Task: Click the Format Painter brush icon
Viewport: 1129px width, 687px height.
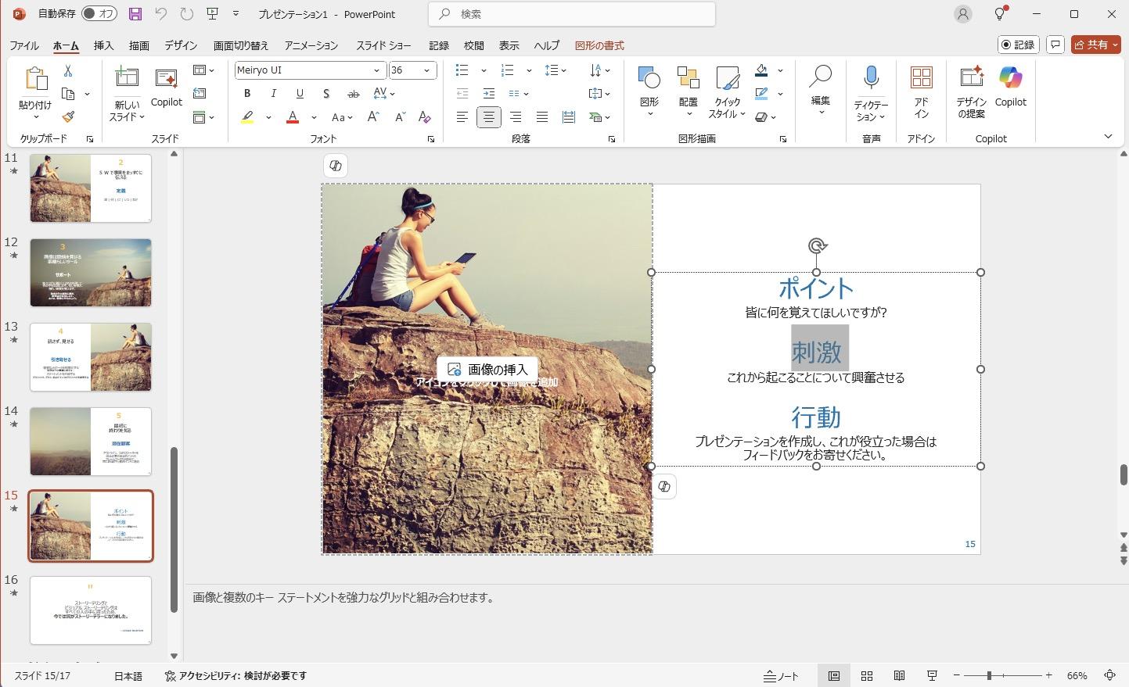Action: (x=68, y=117)
